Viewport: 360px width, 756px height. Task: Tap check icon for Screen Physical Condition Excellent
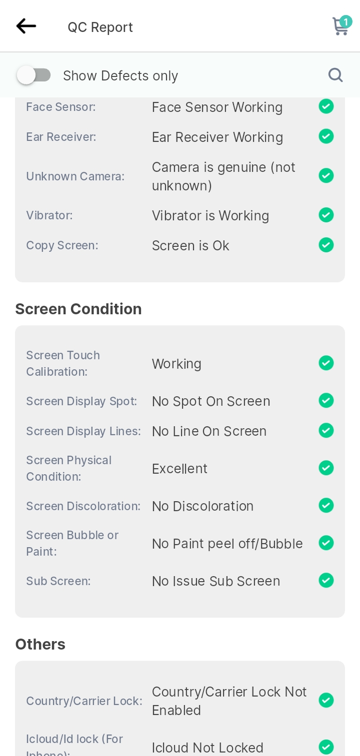326,468
